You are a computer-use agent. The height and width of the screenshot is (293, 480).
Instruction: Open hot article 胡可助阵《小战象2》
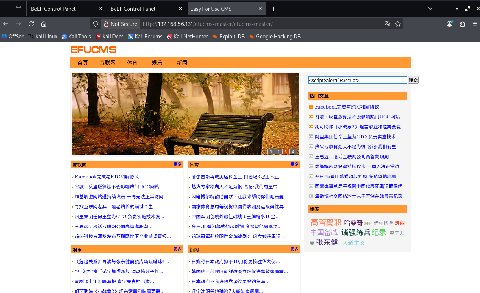(358, 127)
